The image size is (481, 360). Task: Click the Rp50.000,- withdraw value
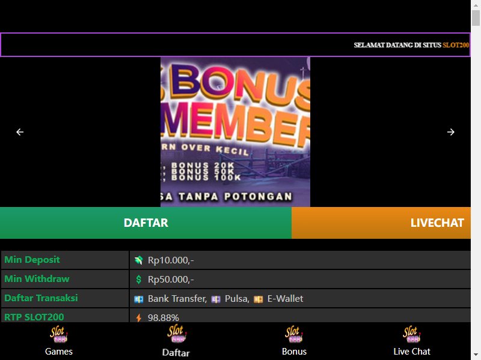tap(171, 280)
